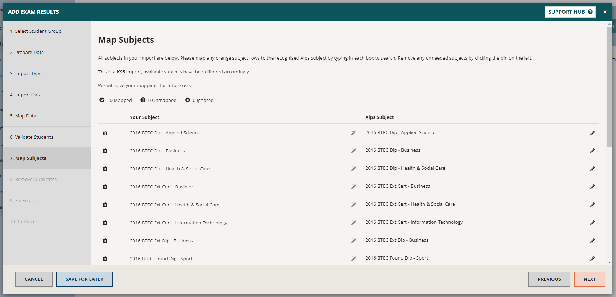The height and width of the screenshot is (297, 616).
Task: Trash the Ext Cert Health & Social Care row
Action: point(105,205)
